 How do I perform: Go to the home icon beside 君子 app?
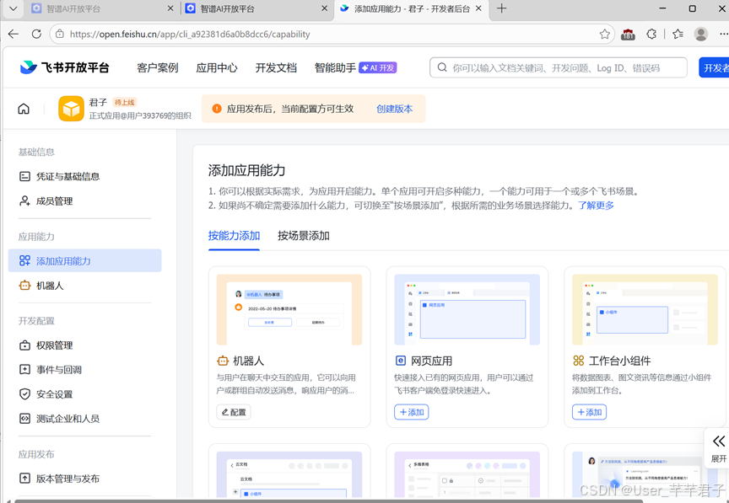[24, 109]
